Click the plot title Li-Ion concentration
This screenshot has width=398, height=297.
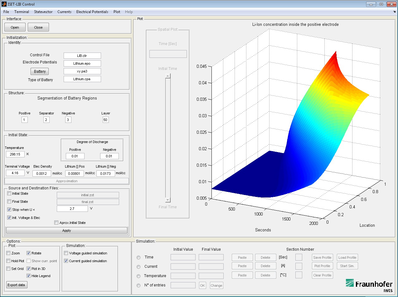tap(295, 24)
